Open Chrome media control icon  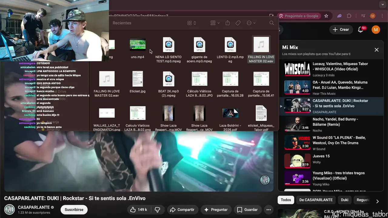click(x=363, y=16)
